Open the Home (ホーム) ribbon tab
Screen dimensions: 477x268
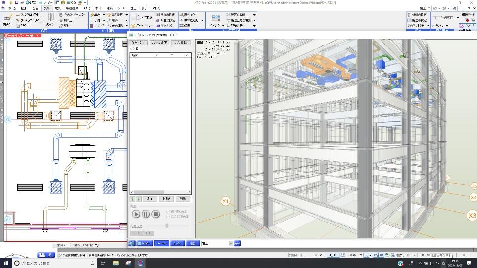pos(12,8)
